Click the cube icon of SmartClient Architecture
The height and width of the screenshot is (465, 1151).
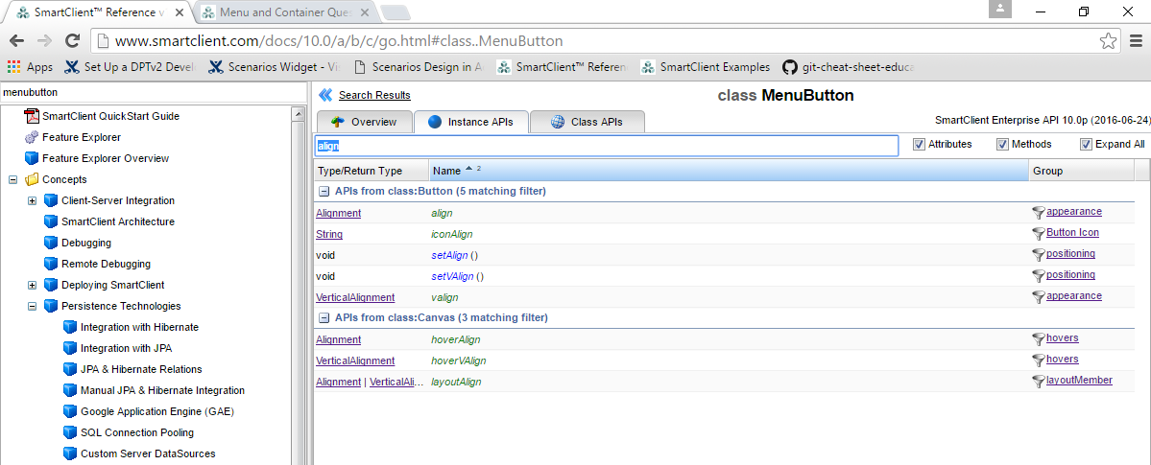click(51, 221)
